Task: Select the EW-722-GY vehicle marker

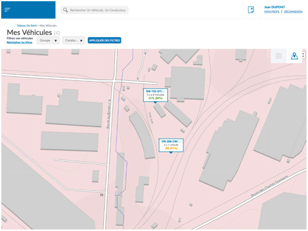Action: coord(155,94)
